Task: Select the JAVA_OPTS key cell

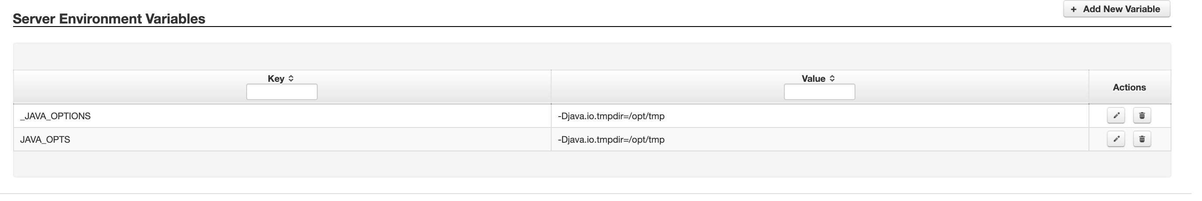Action: pyautogui.click(x=282, y=139)
